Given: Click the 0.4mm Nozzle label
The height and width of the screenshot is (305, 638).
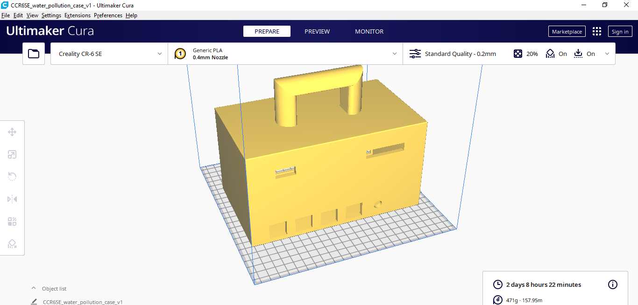Looking at the screenshot, I should tap(210, 58).
